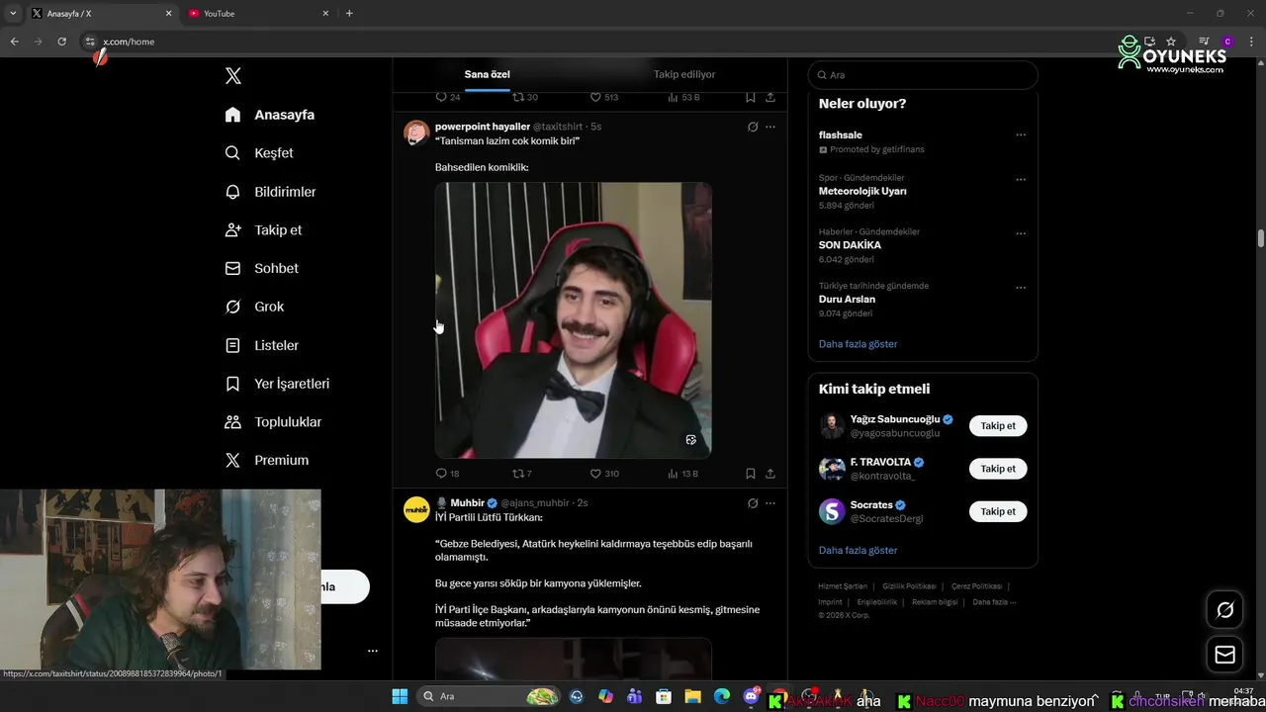Show more follow suggestions under Kimi takip etmeli

(x=858, y=550)
